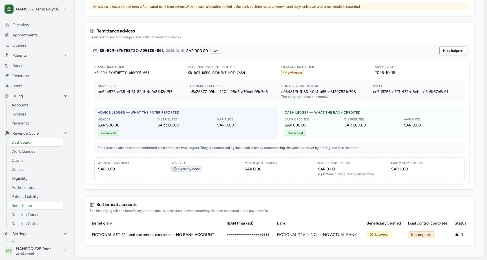Click the Hide ledgers button
Image resolution: width=487 pixels, height=260 pixels.
(453, 51)
